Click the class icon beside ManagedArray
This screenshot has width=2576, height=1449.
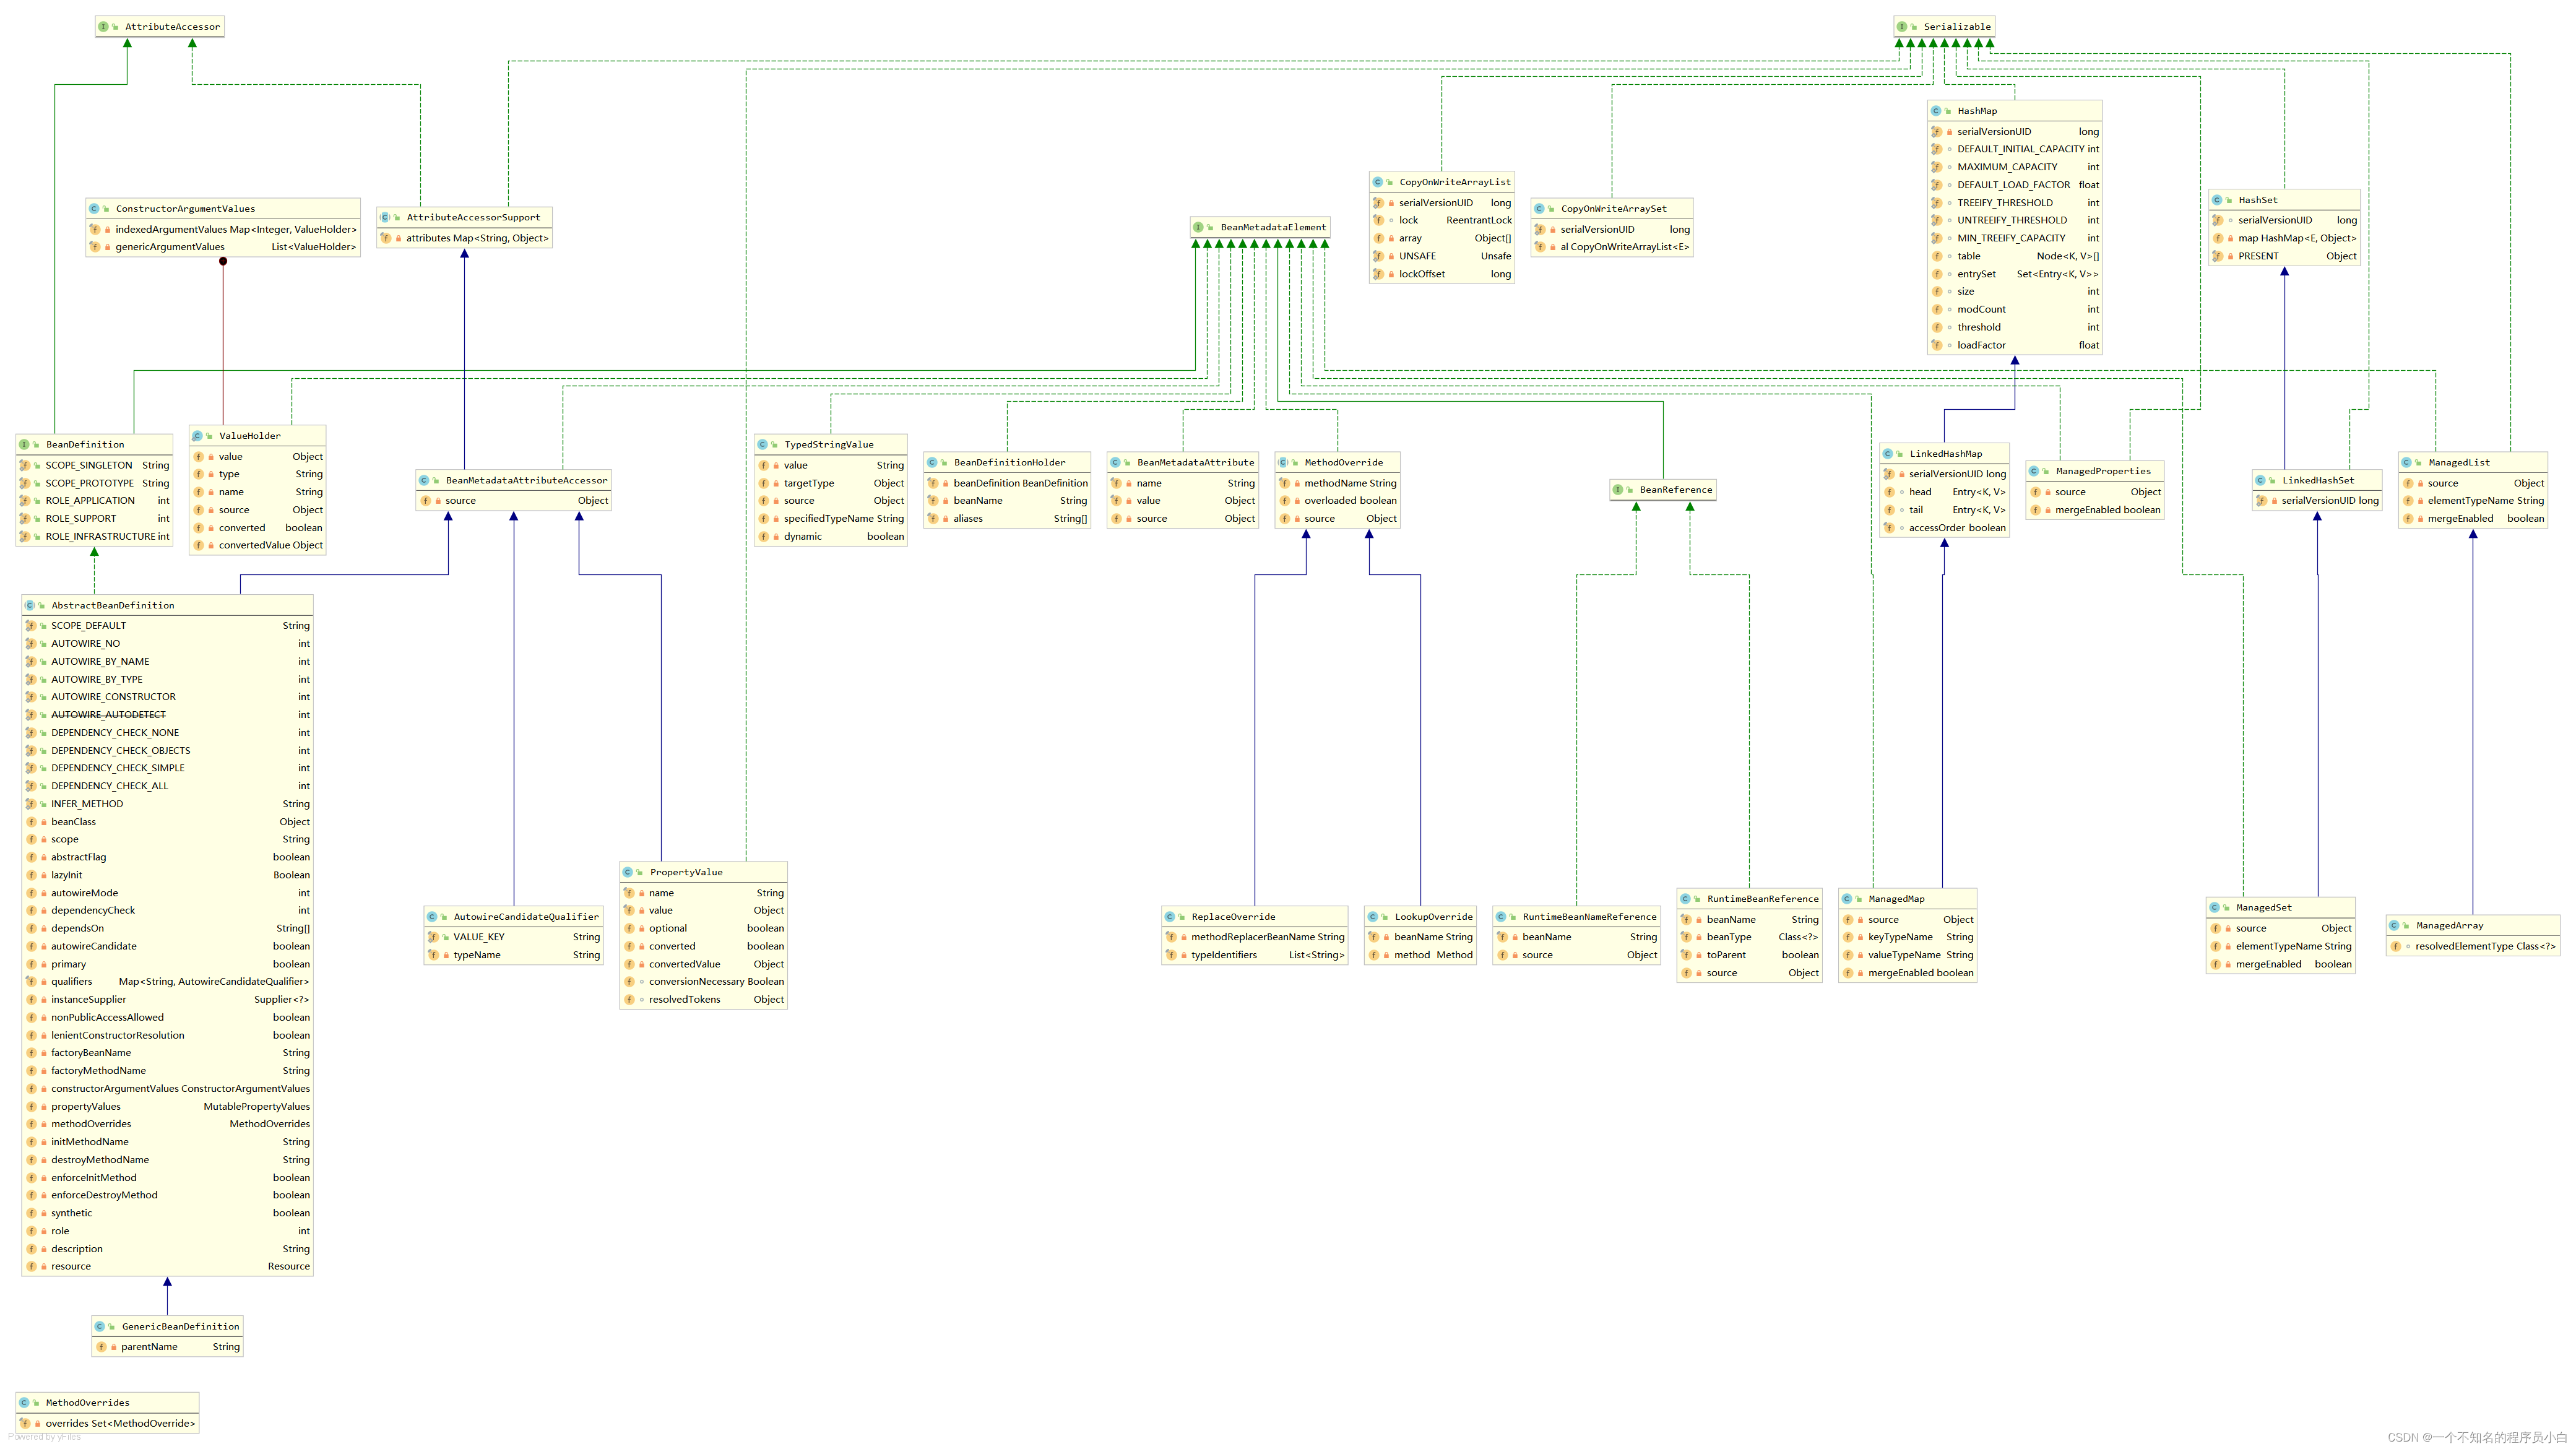coord(2395,926)
